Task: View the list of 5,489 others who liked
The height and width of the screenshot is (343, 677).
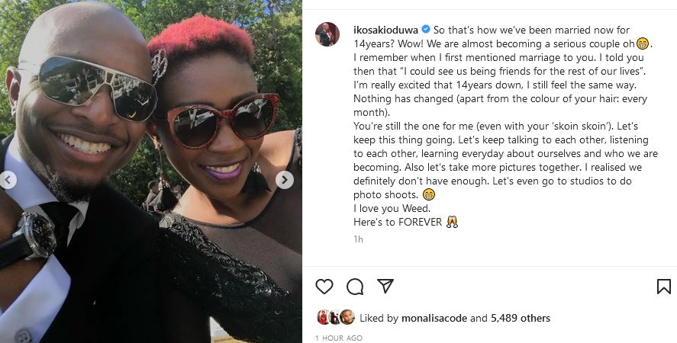Action: point(521,319)
